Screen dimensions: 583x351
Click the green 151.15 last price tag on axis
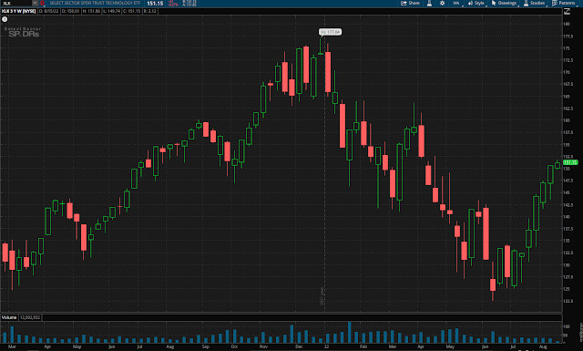tap(570, 162)
